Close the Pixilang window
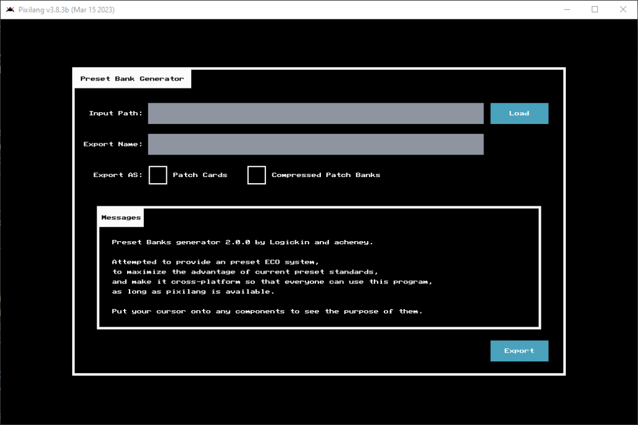The image size is (638, 425). (x=623, y=9)
